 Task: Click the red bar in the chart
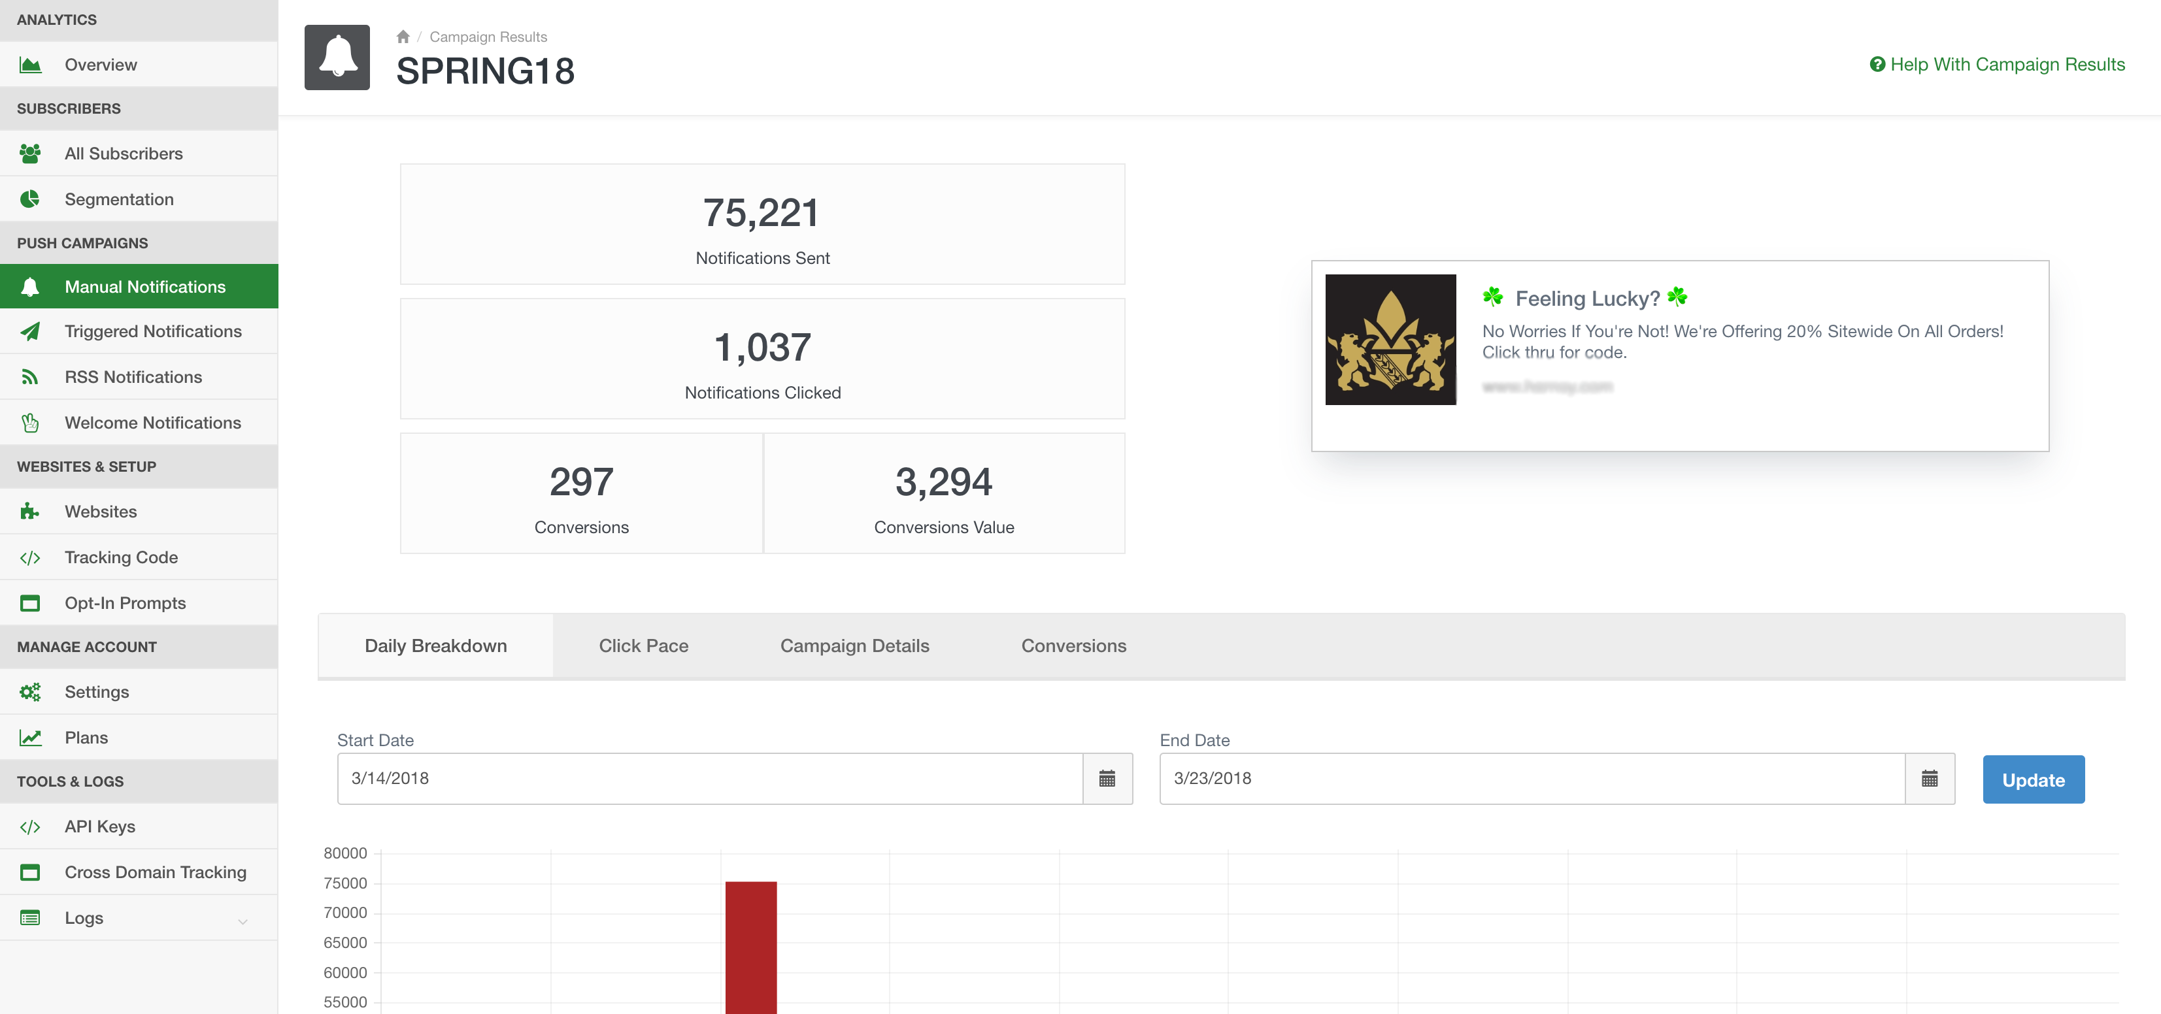751,947
